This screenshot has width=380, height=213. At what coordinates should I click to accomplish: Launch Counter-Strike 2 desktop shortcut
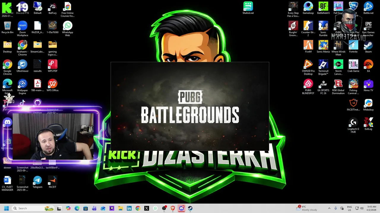pyautogui.click(x=308, y=29)
